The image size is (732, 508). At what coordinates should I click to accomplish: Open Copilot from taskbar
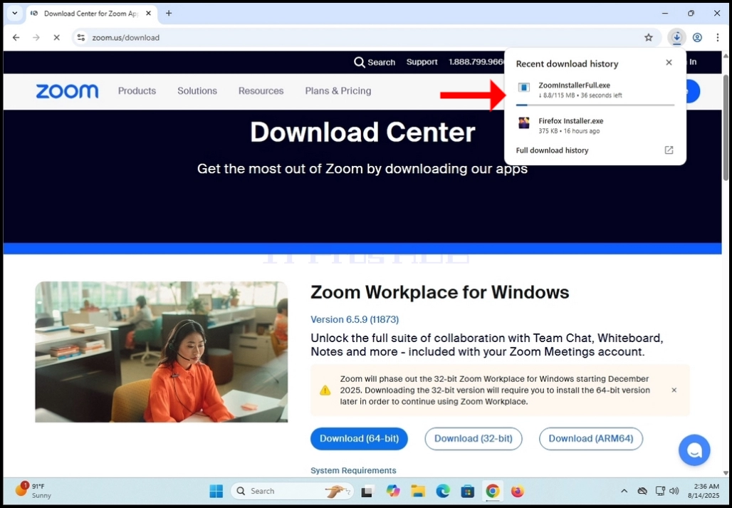(393, 491)
